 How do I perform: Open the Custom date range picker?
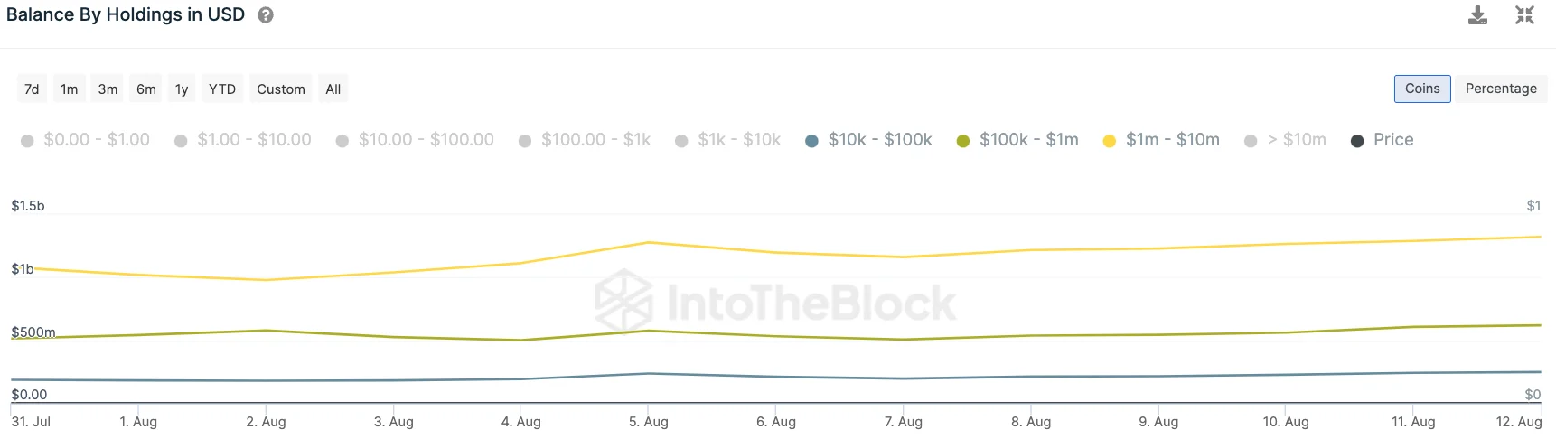[x=281, y=89]
